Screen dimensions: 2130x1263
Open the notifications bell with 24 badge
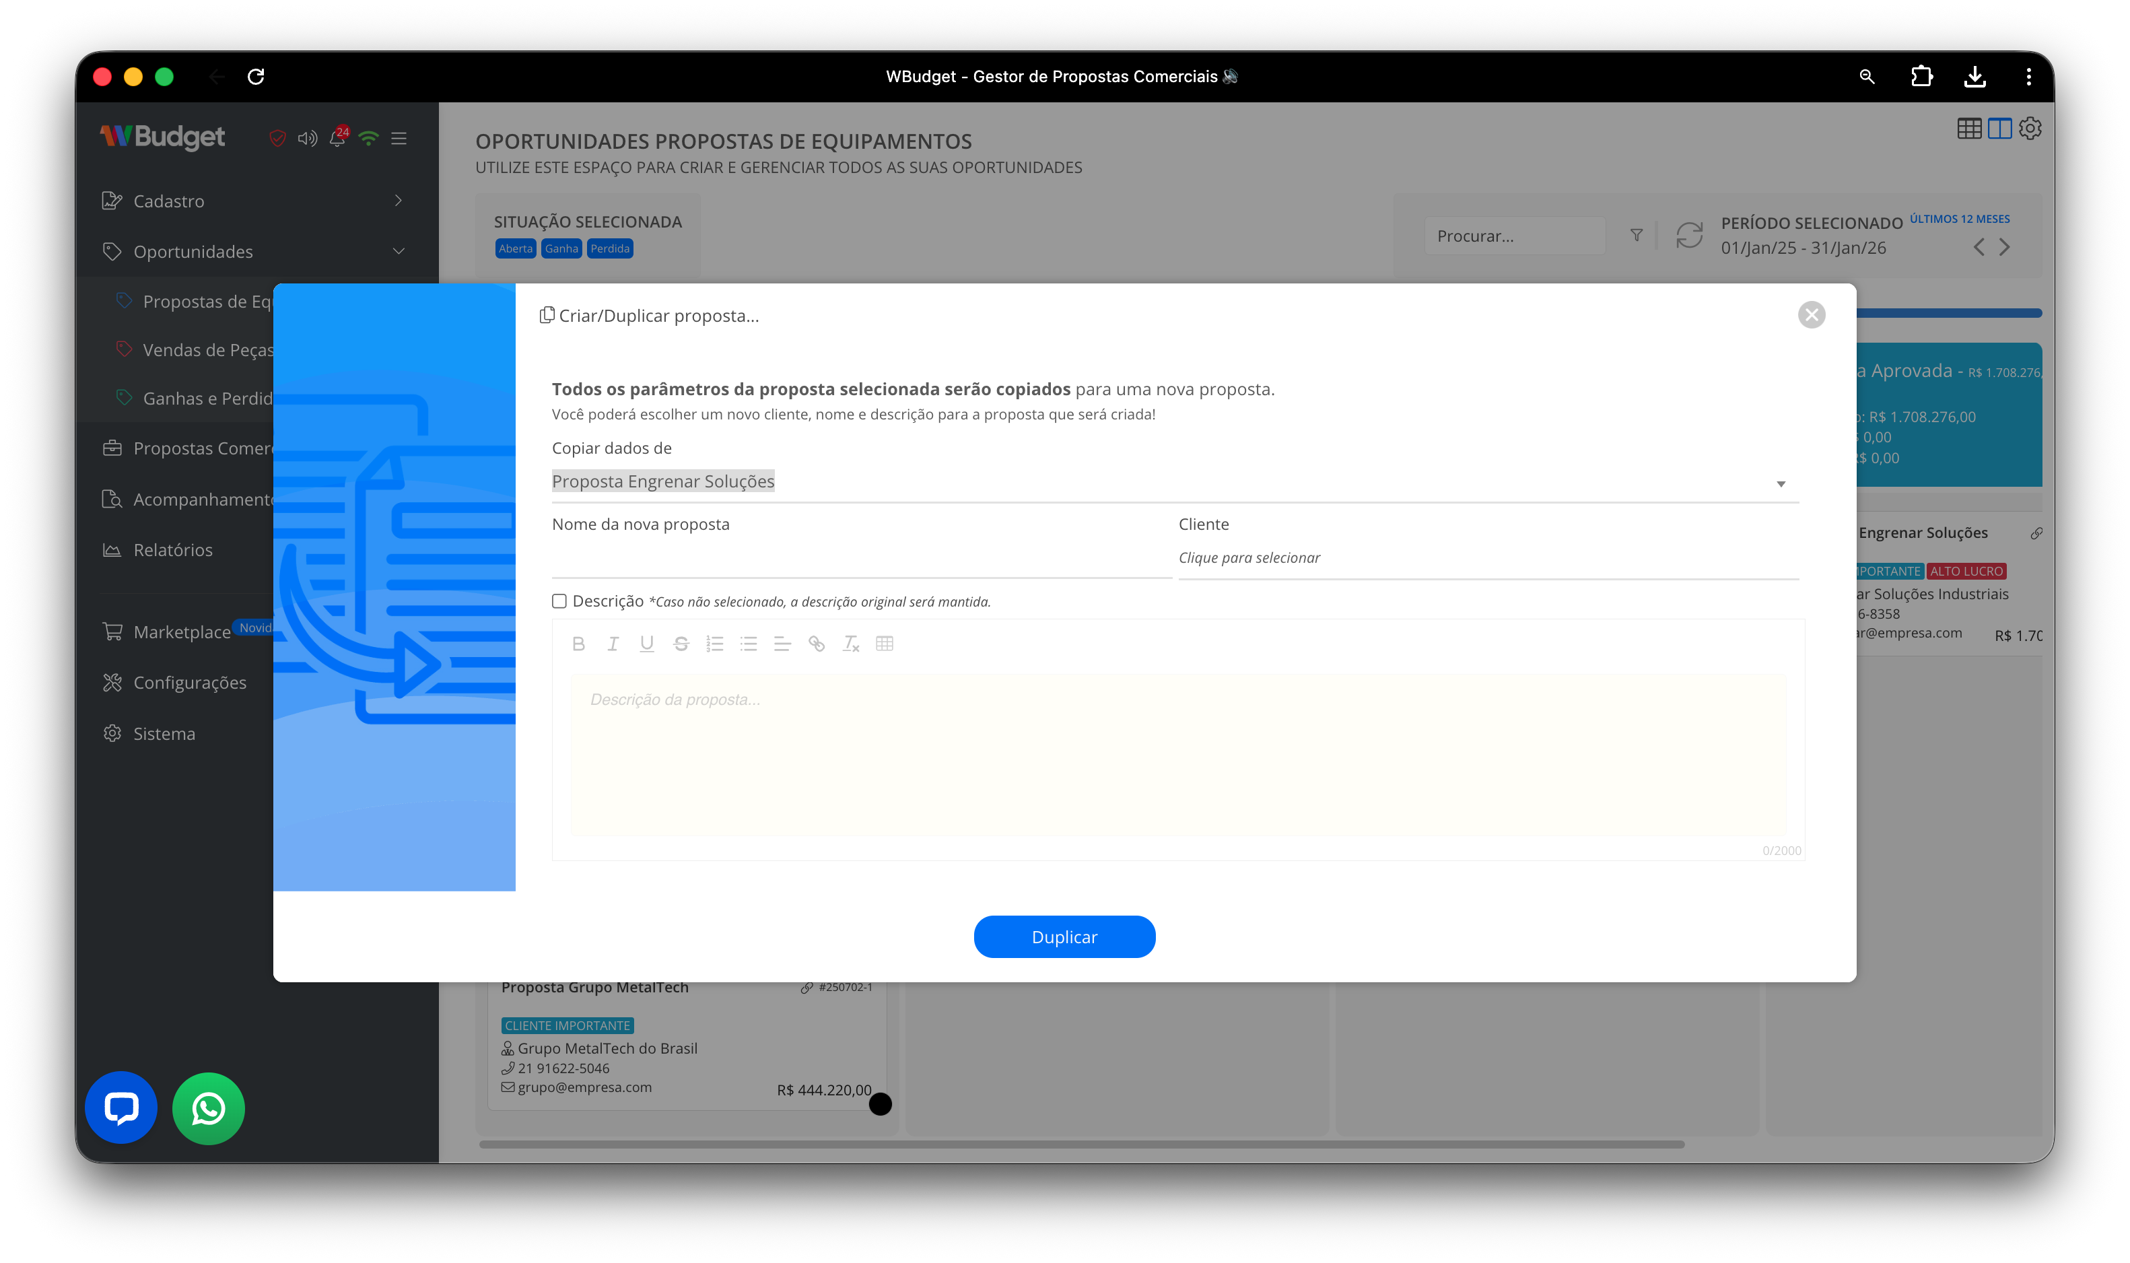pyautogui.click(x=338, y=138)
